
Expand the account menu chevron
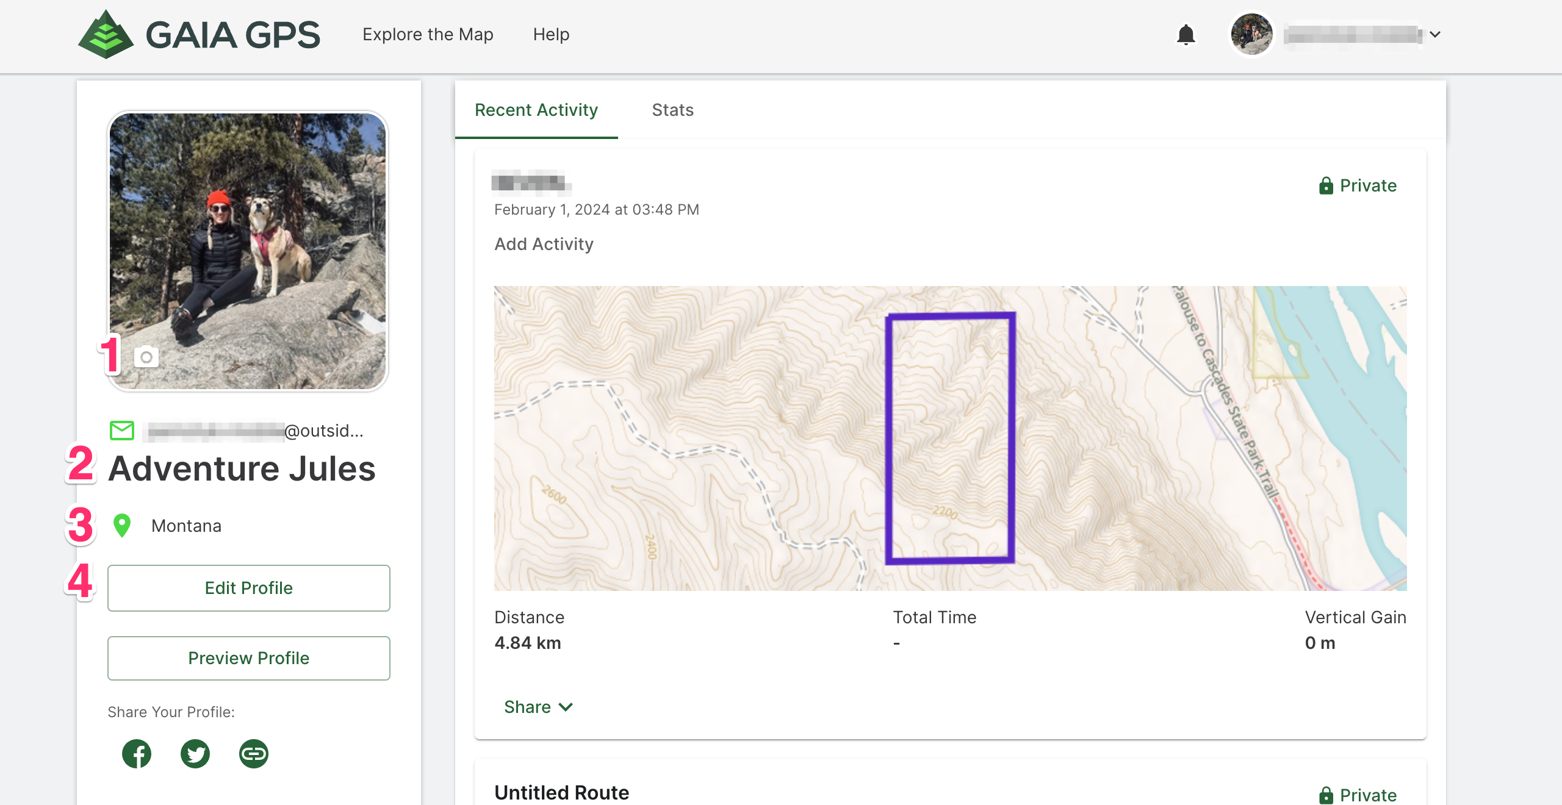1435,35
